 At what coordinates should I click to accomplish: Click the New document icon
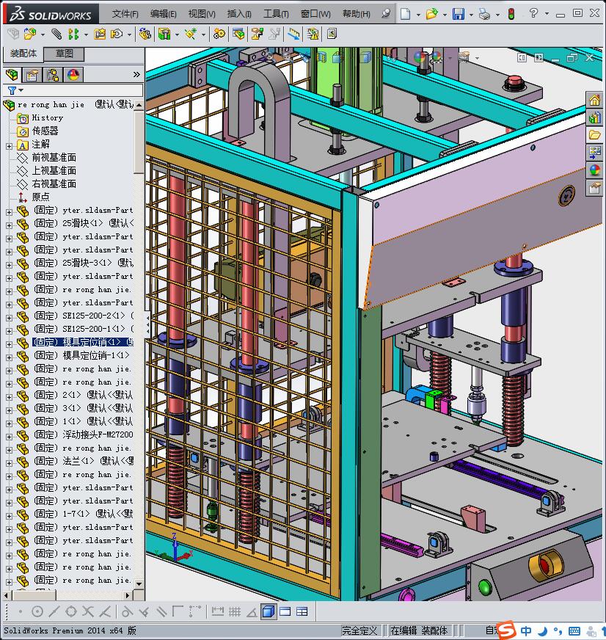coord(405,14)
